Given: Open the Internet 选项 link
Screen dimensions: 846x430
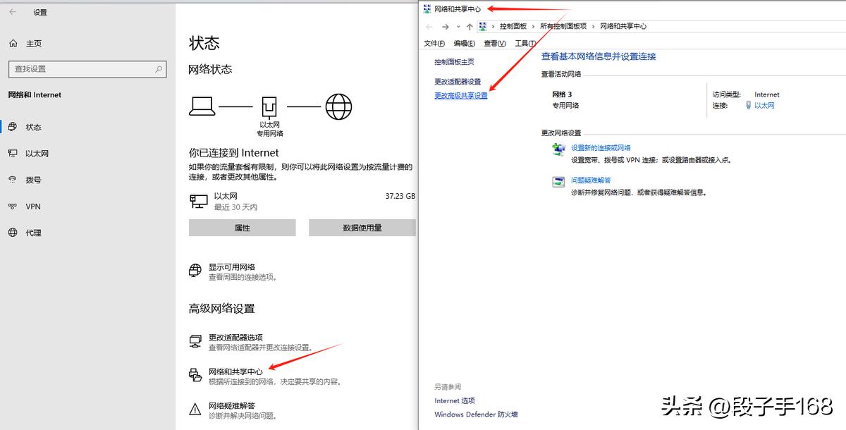Looking at the screenshot, I should coord(454,399).
